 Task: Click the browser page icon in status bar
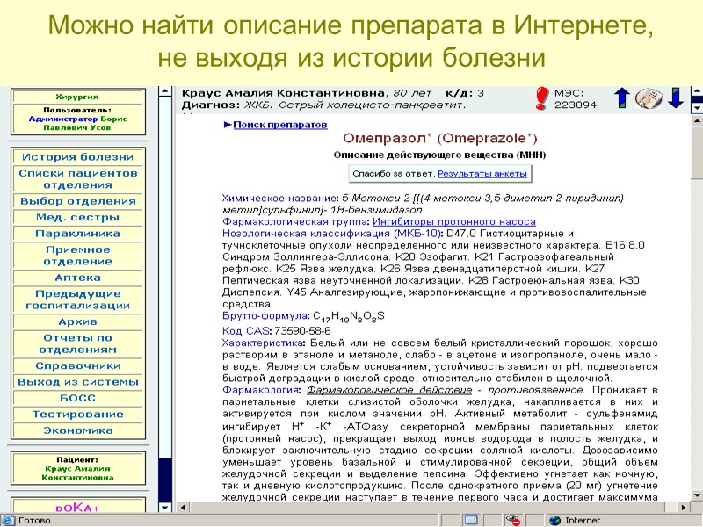(7, 520)
